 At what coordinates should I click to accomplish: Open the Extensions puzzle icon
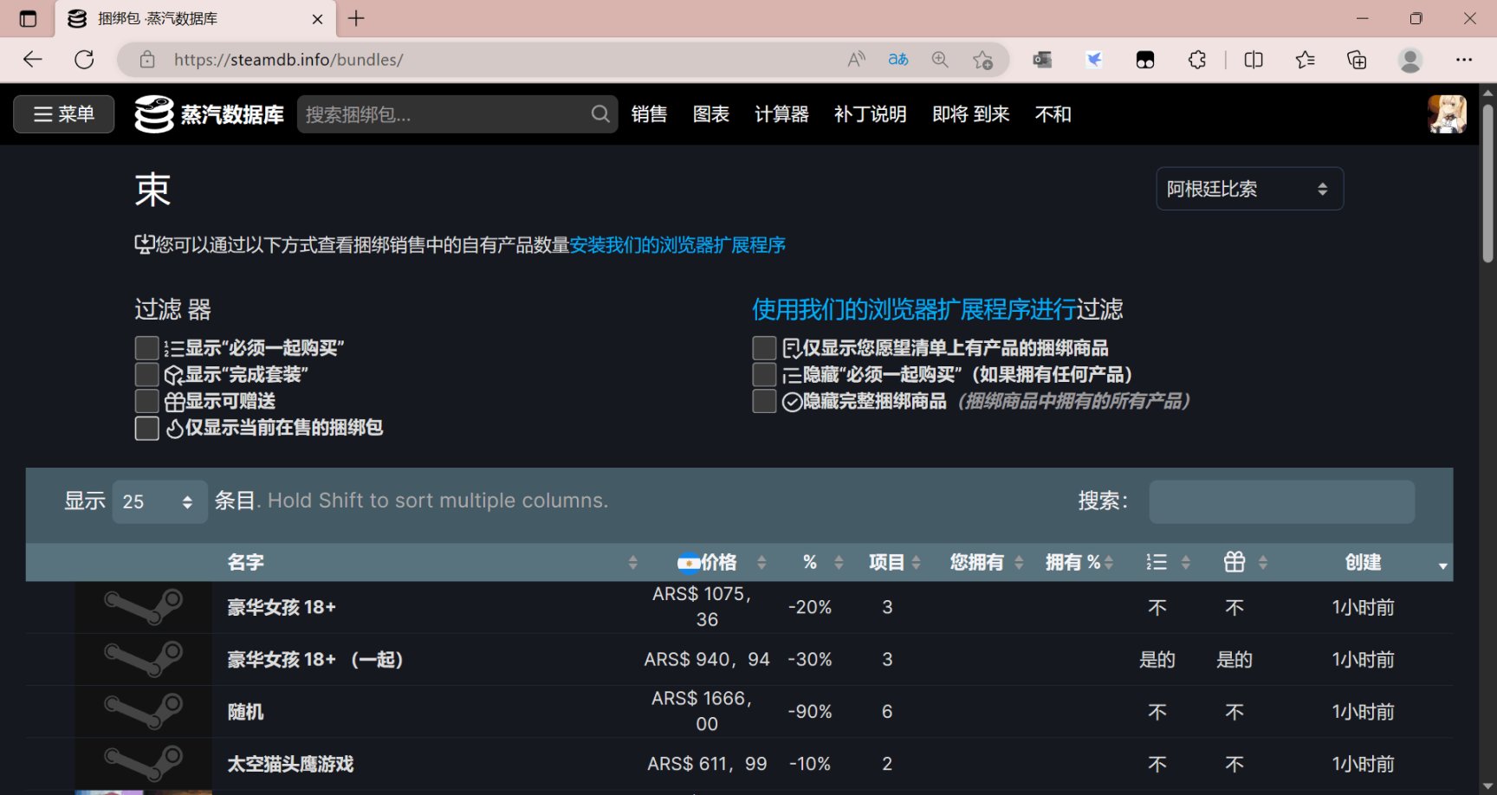pyautogui.click(x=1197, y=60)
